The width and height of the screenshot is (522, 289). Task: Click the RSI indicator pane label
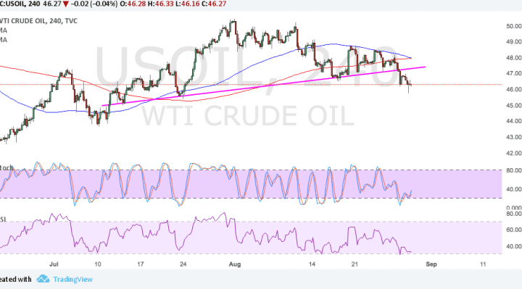pyautogui.click(x=3, y=219)
